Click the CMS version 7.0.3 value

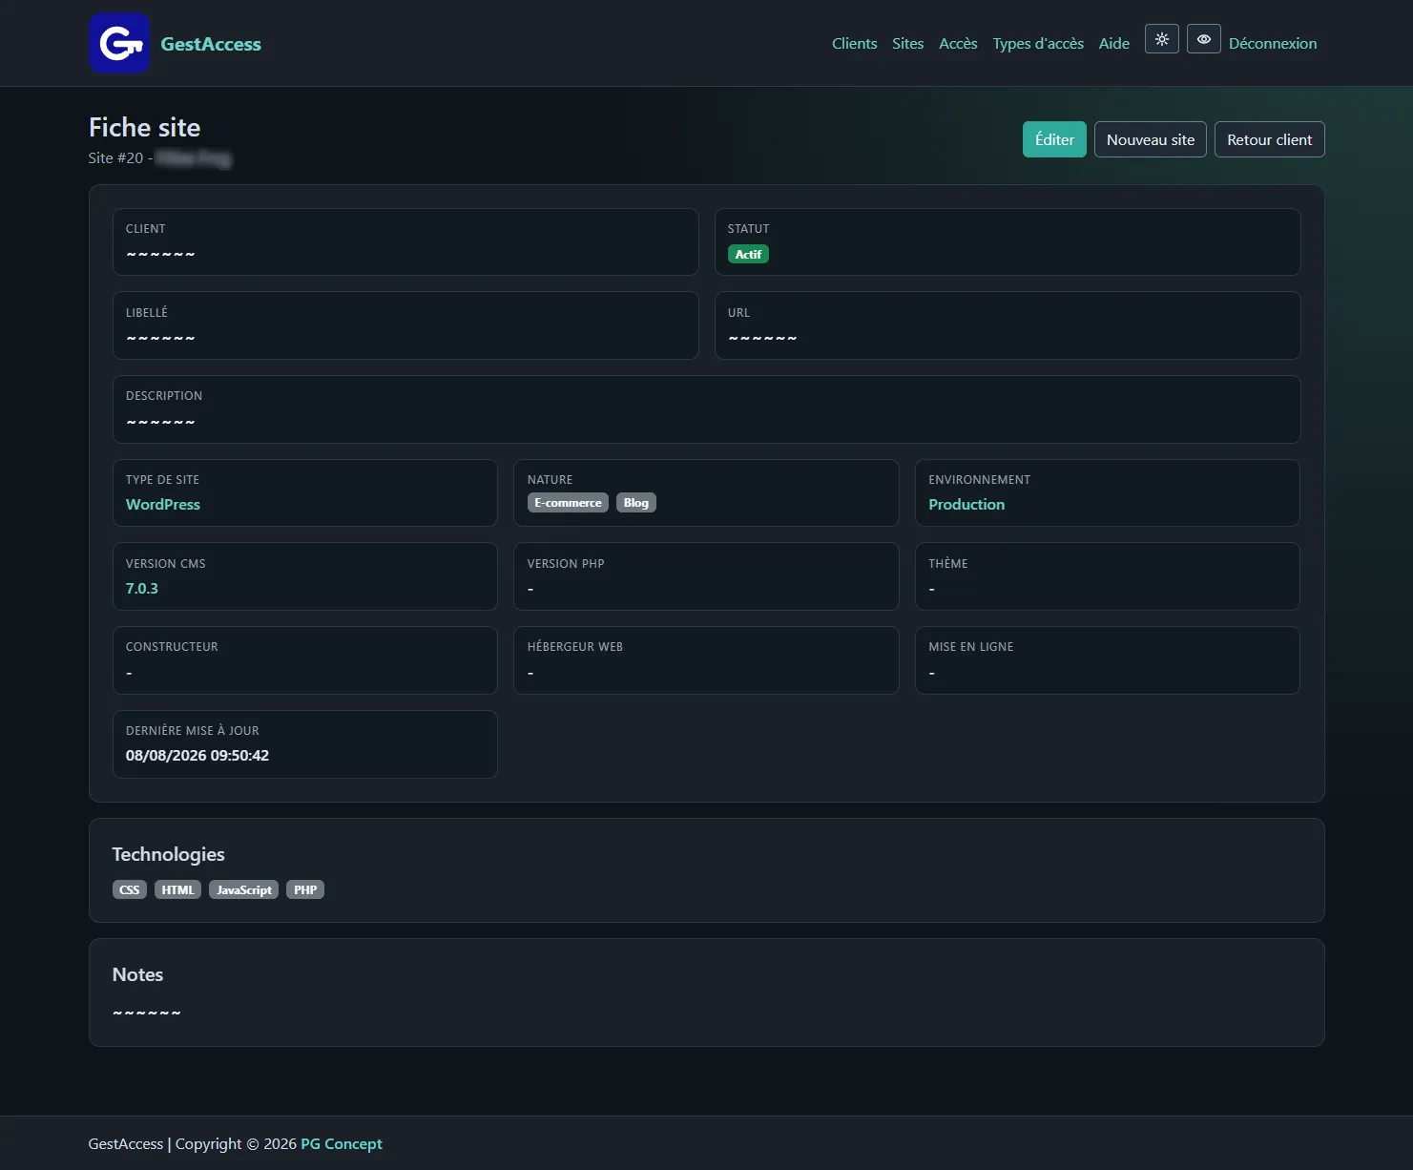pos(142,588)
